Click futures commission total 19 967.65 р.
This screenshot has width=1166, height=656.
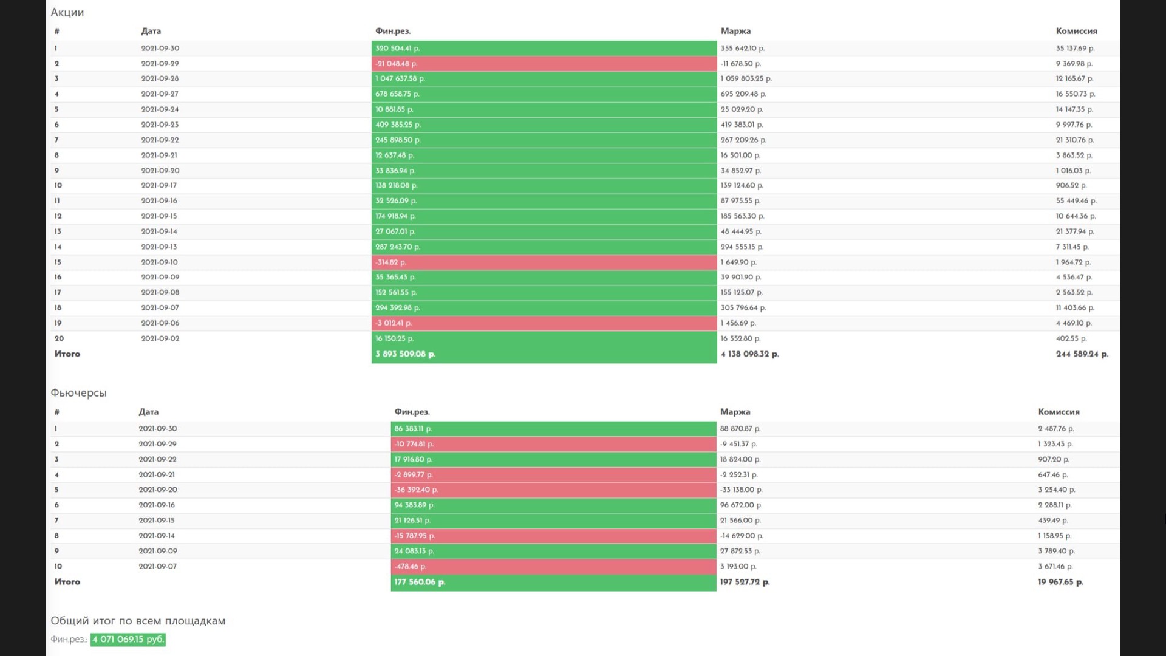coord(1060,582)
